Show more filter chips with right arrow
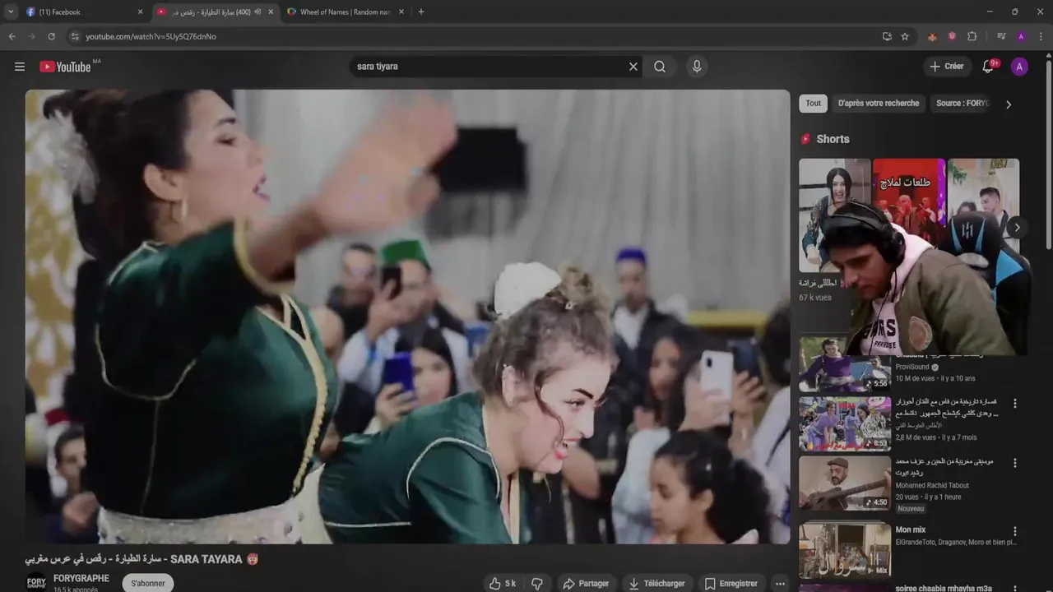This screenshot has height=592, width=1053. click(x=1009, y=104)
